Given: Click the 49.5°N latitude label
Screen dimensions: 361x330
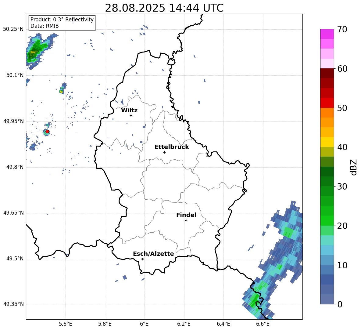Looking at the screenshot, I should (15, 259).
